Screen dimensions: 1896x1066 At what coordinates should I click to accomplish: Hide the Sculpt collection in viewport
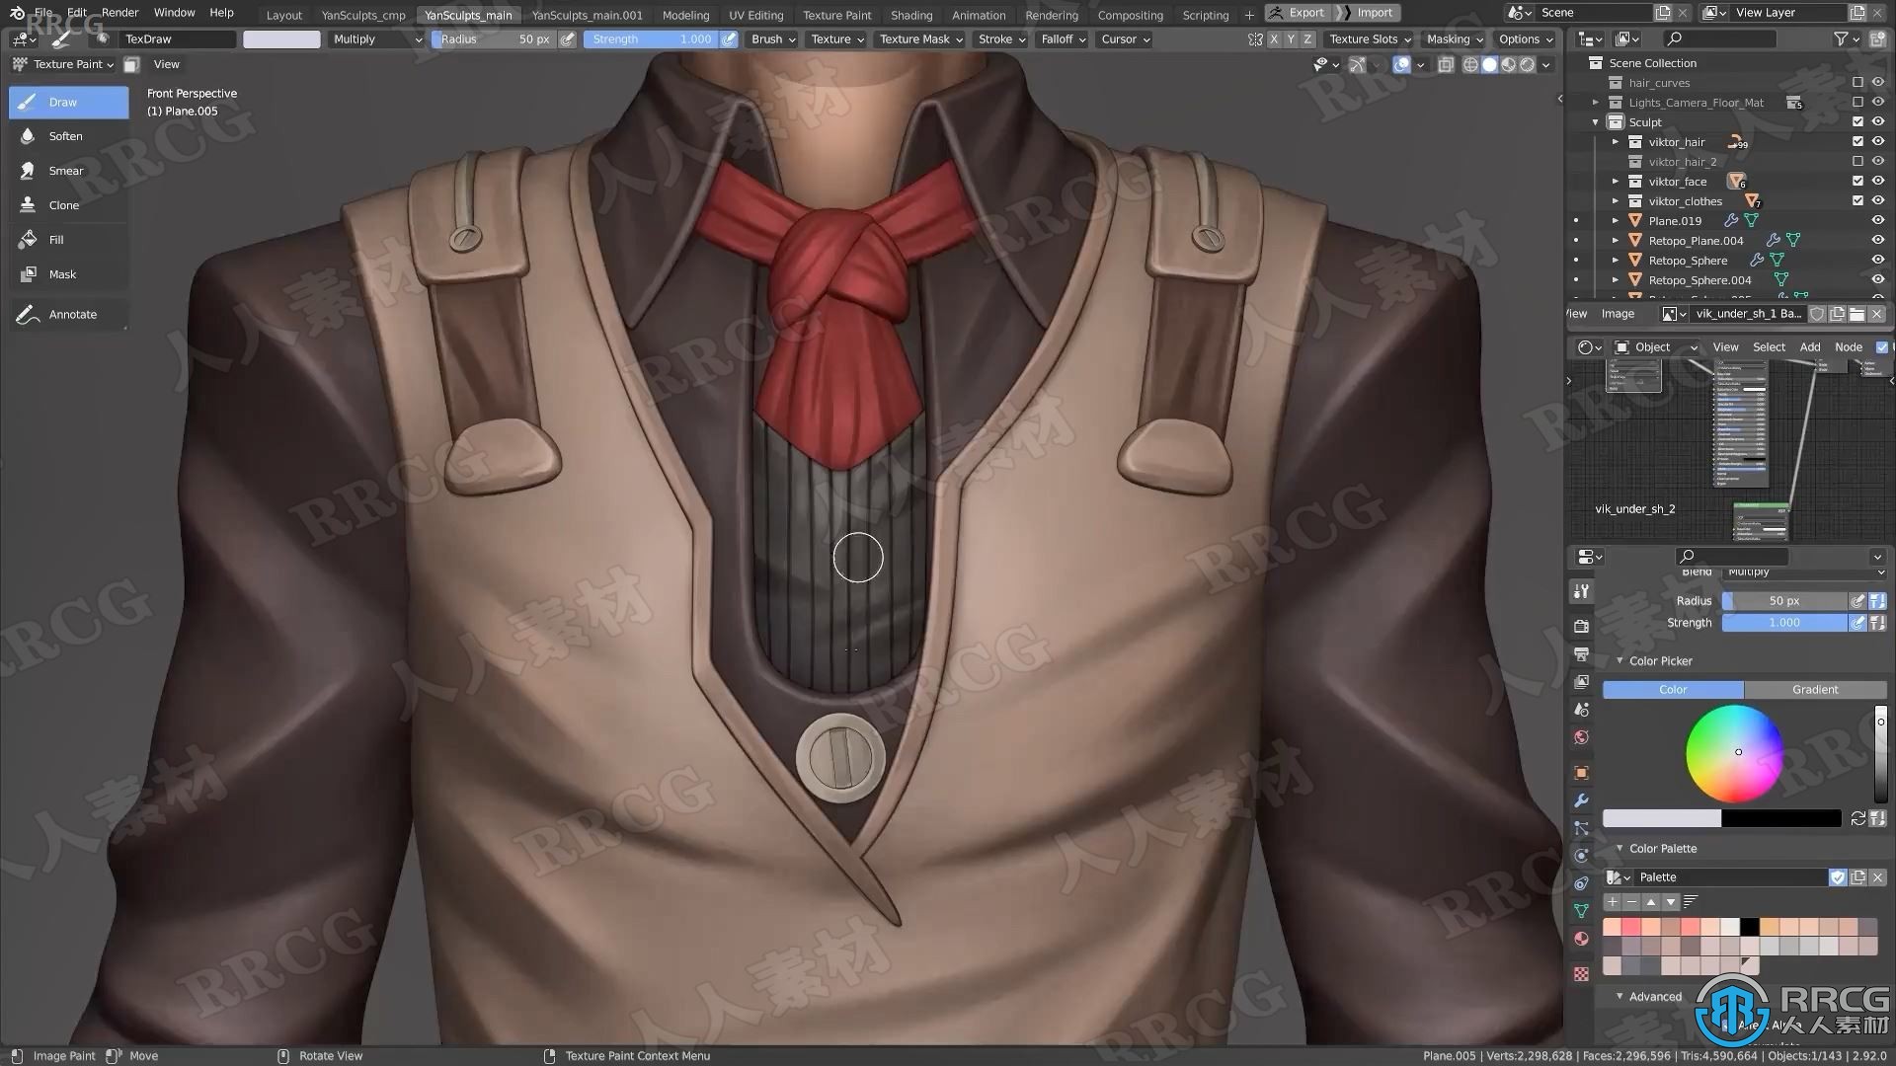tap(1877, 122)
